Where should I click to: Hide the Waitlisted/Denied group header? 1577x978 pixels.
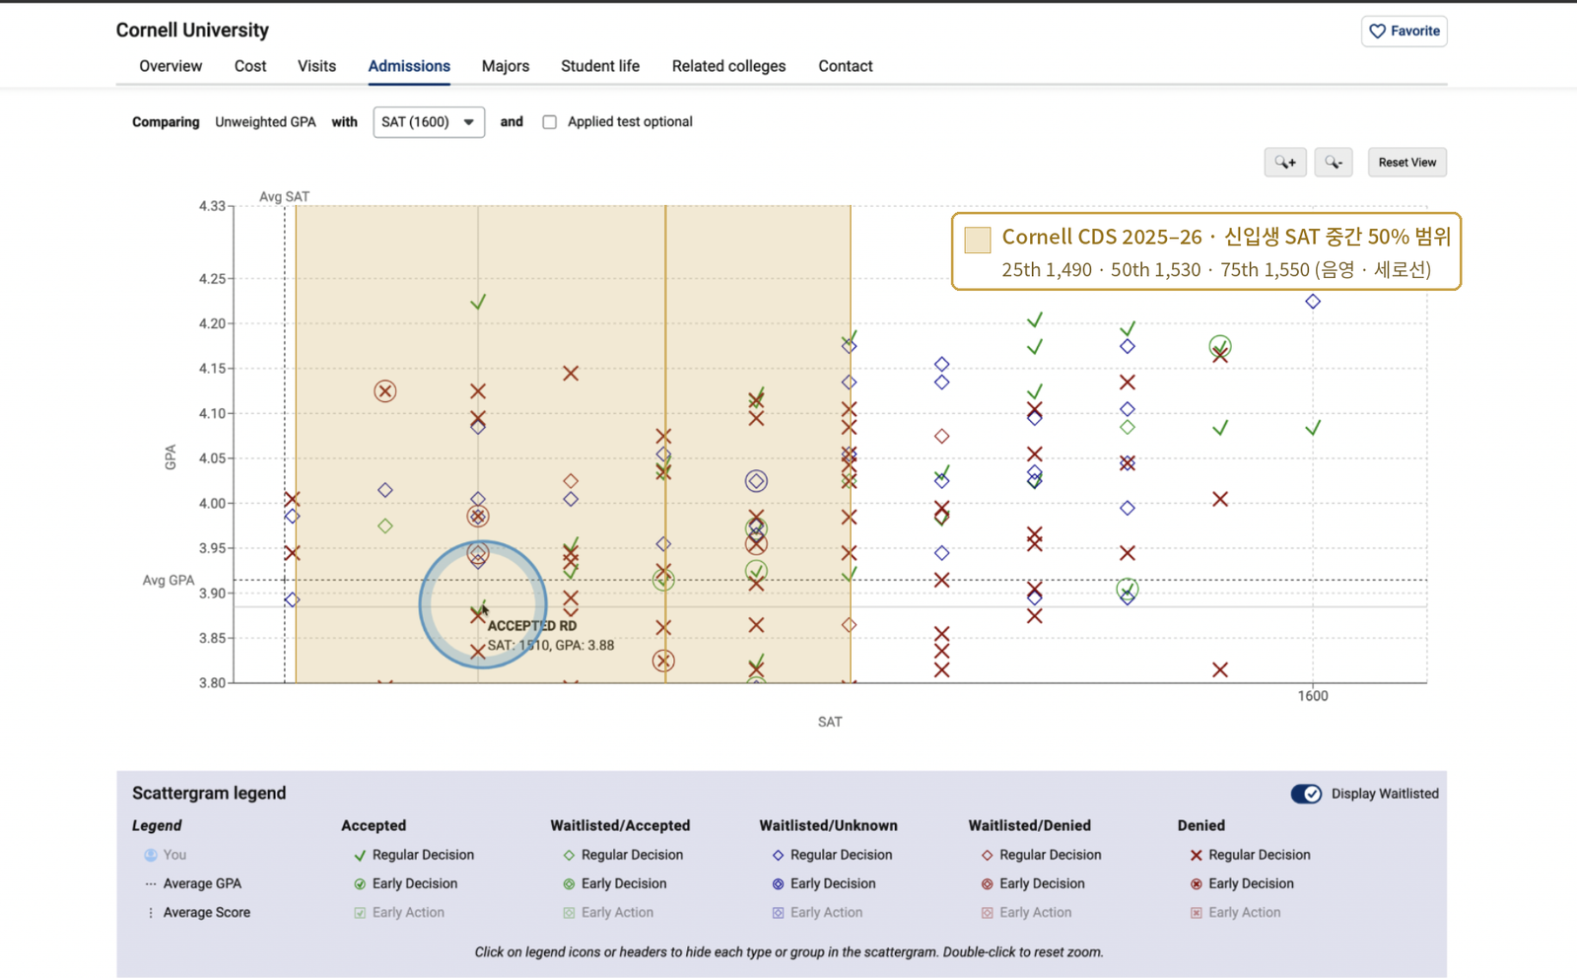[1029, 826]
